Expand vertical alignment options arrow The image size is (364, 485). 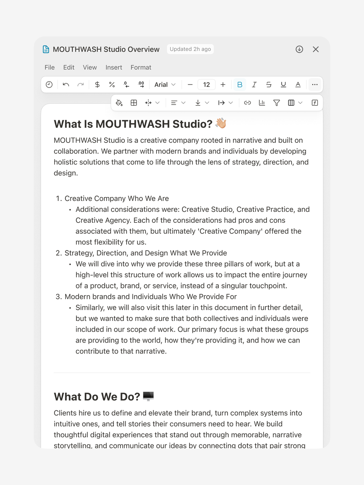coord(207,103)
